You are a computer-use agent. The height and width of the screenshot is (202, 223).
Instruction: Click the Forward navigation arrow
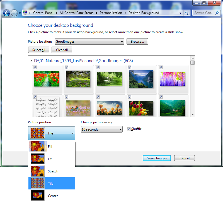[14, 13]
